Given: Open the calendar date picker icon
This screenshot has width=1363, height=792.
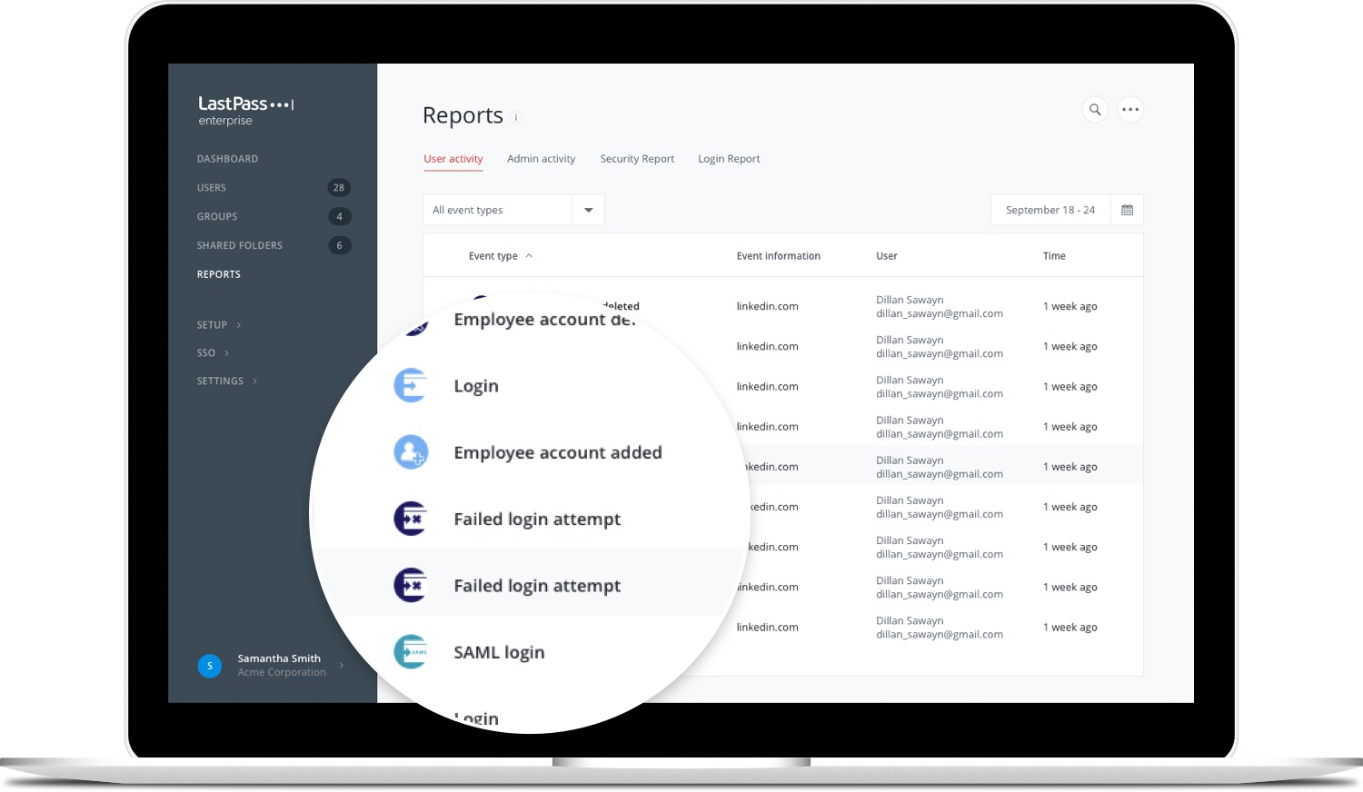Looking at the screenshot, I should [1127, 209].
